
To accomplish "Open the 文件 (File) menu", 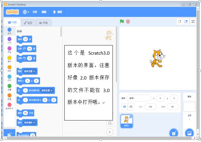I will [x=35, y=12].
